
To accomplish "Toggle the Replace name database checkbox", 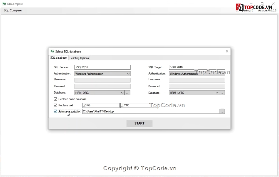I will coord(56,99).
